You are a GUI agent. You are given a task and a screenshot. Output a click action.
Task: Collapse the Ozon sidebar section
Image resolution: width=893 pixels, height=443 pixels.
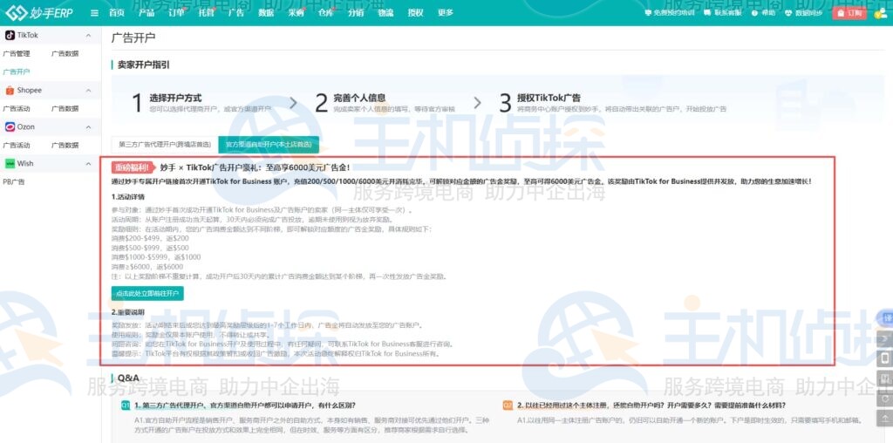coord(88,127)
